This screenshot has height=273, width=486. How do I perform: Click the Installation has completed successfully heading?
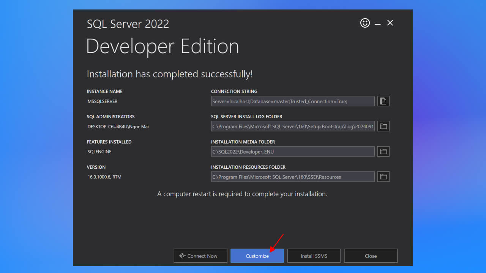coord(170,74)
